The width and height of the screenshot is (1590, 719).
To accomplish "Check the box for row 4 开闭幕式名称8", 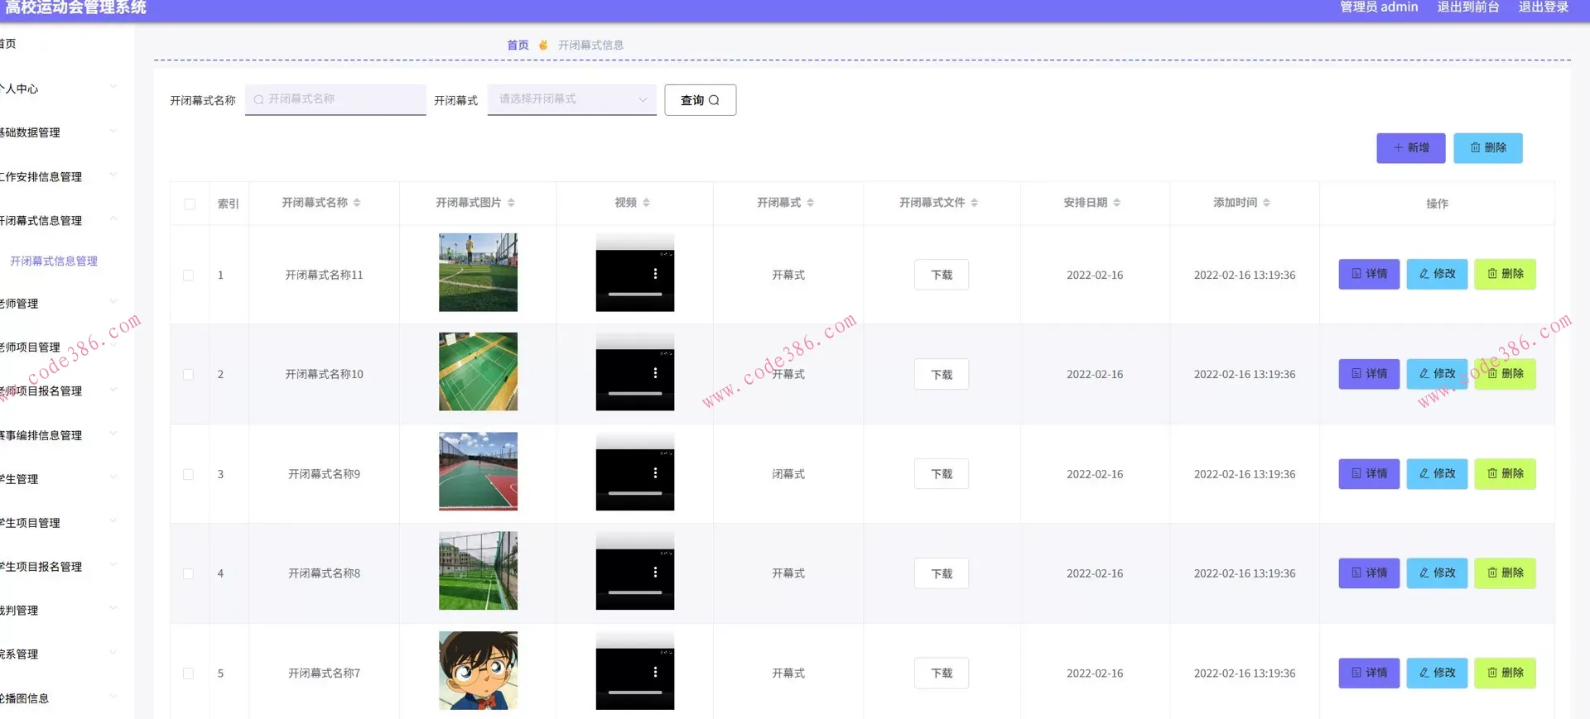I will tap(189, 573).
